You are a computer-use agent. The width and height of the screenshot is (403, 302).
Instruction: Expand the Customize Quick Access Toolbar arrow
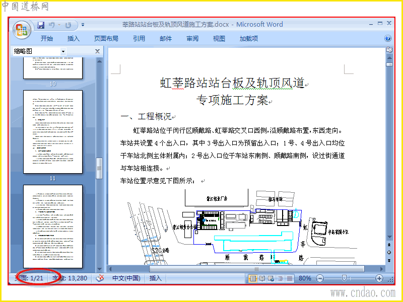point(83,25)
